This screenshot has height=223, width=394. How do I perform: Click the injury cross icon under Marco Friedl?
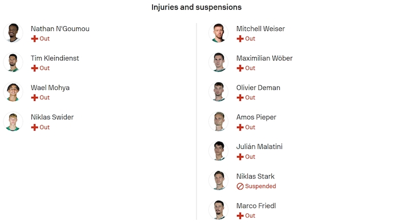point(240,216)
